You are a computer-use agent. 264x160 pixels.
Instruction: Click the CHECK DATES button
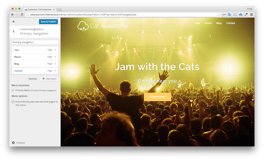pyautogui.click(x=157, y=97)
